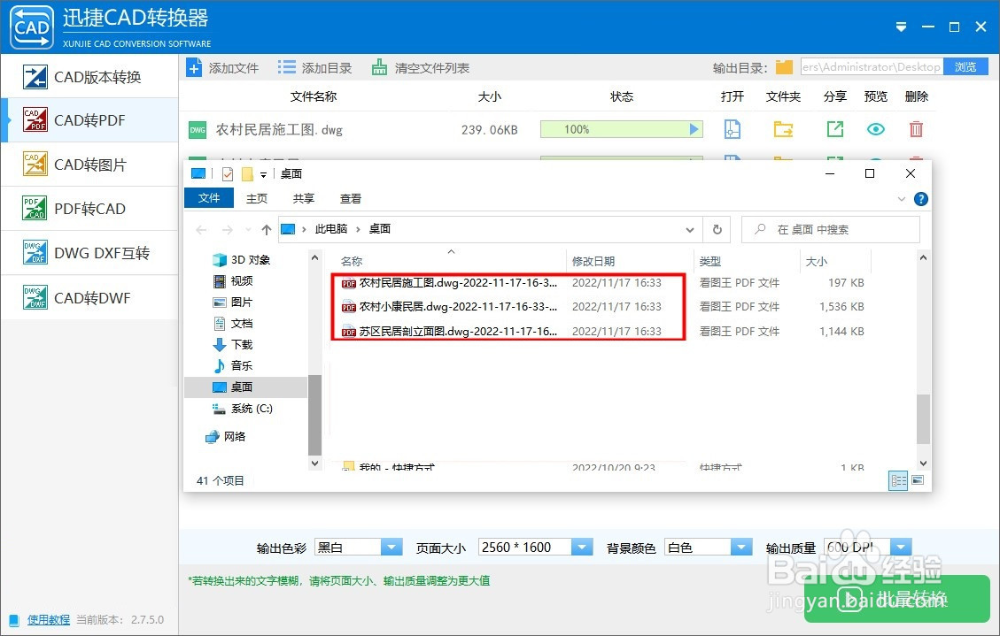Screen dimensions: 1000x636
Task: Share the 农村民居施工图.dwg file
Action: pos(835,129)
